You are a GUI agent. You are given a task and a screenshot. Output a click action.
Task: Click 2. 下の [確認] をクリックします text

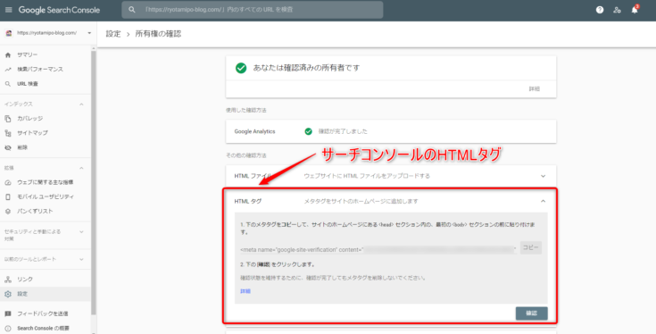tap(278, 264)
